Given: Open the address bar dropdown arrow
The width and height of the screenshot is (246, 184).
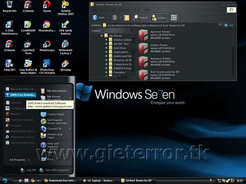Looking at the screenshot, I should click(220, 25).
